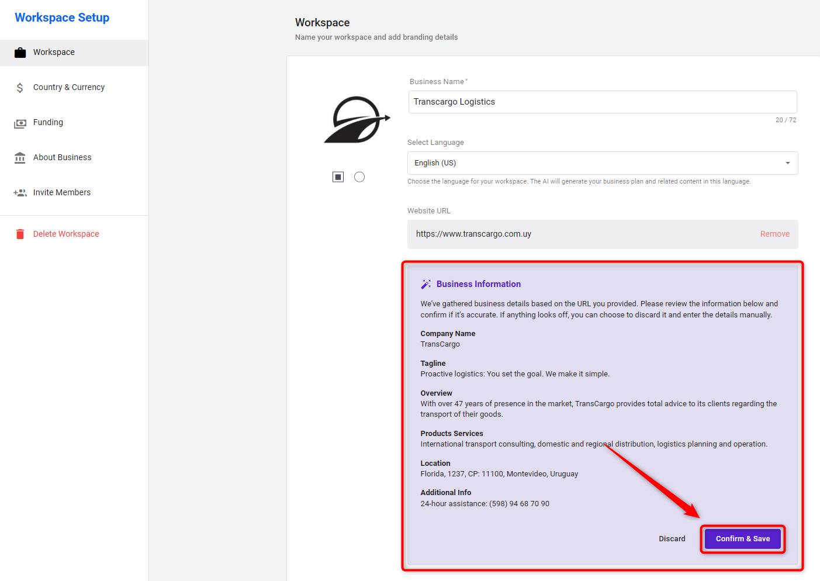Click the Business Information heading
Viewport: 820px width, 581px height.
[479, 284]
